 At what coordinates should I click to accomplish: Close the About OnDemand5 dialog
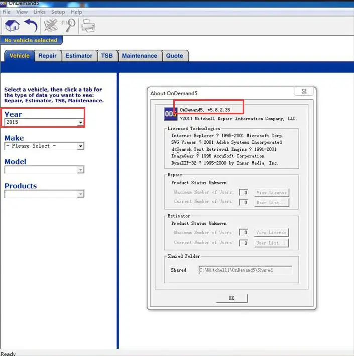(304, 91)
